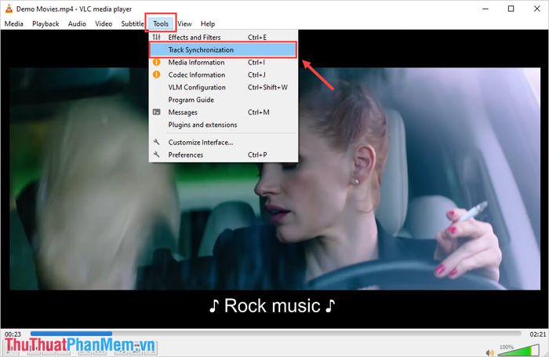Viewport: 549px width, 357px height.
Task: Click the VLC cone title icon
Action: [9, 9]
